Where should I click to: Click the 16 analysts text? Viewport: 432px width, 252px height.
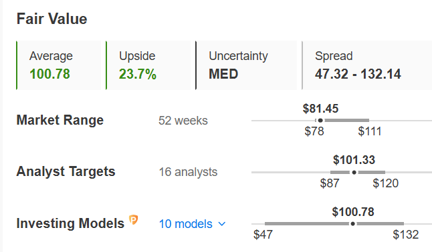[188, 172]
